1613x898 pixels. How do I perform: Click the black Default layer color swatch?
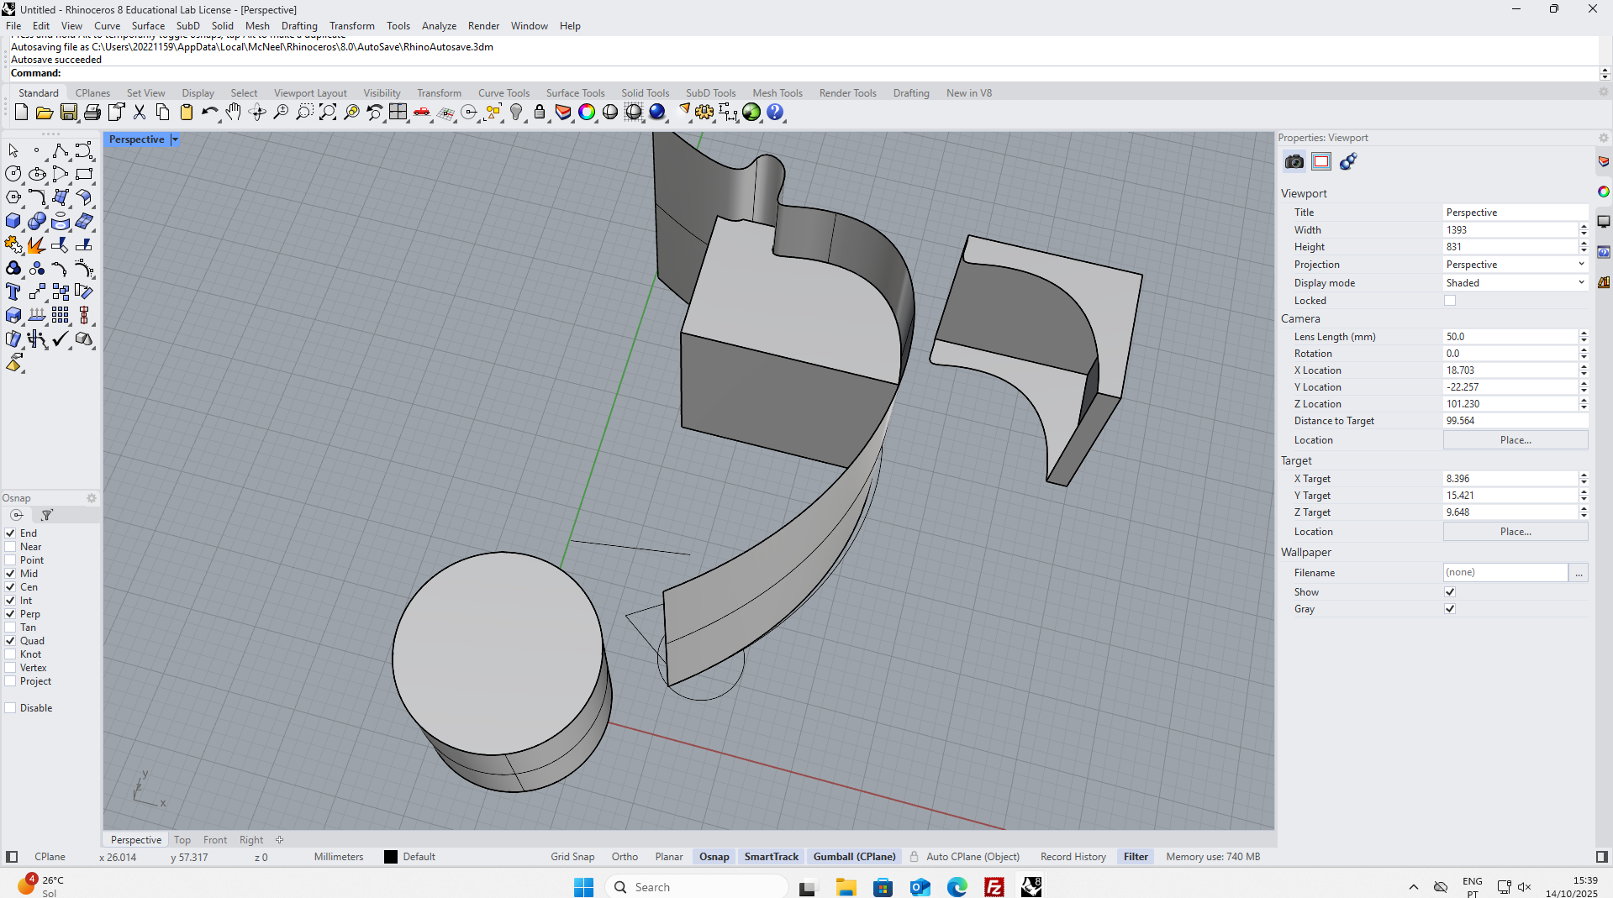[x=391, y=857]
